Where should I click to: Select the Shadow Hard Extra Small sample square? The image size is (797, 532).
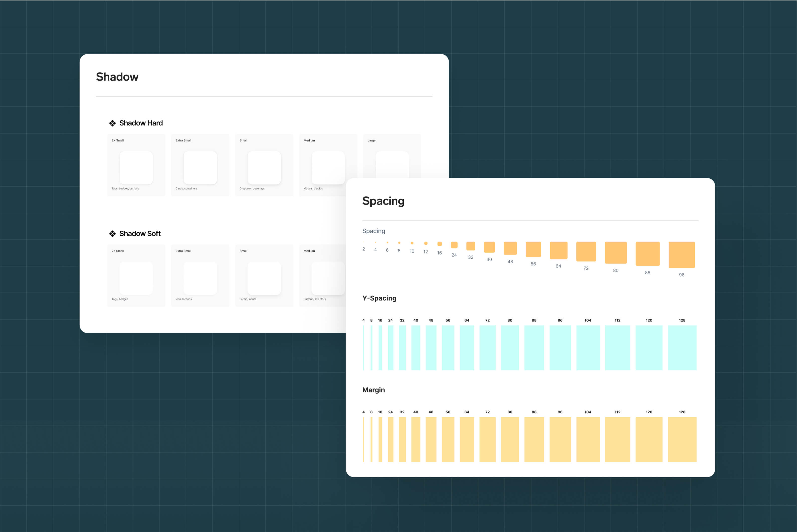(200, 168)
